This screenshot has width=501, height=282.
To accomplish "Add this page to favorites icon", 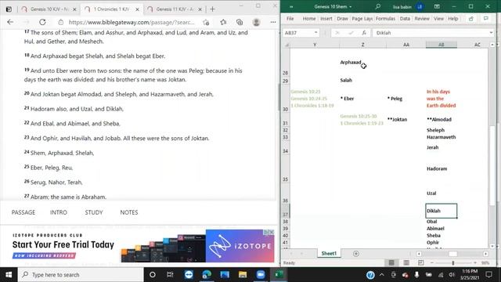I will click(x=206, y=22).
